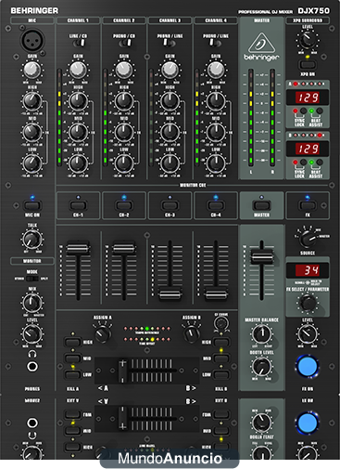Click the Channel 1 GAIN knob
This screenshot has height=469, width=340.
(78, 71)
